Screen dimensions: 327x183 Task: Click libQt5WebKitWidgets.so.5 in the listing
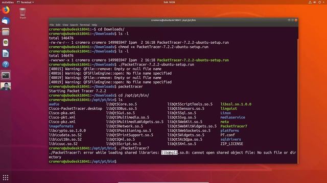[x=192, y=126]
